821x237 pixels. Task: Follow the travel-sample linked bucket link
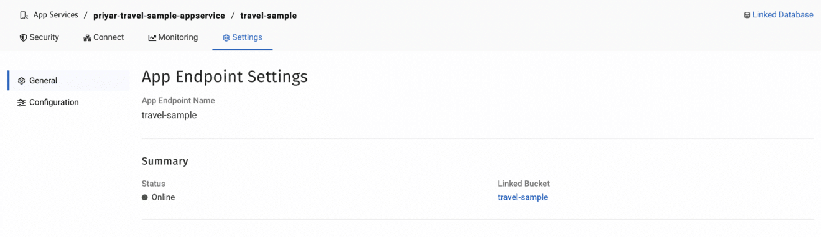pos(523,197)
